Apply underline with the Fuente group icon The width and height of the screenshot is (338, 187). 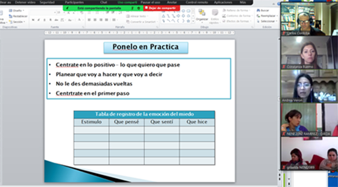point(44,20)
